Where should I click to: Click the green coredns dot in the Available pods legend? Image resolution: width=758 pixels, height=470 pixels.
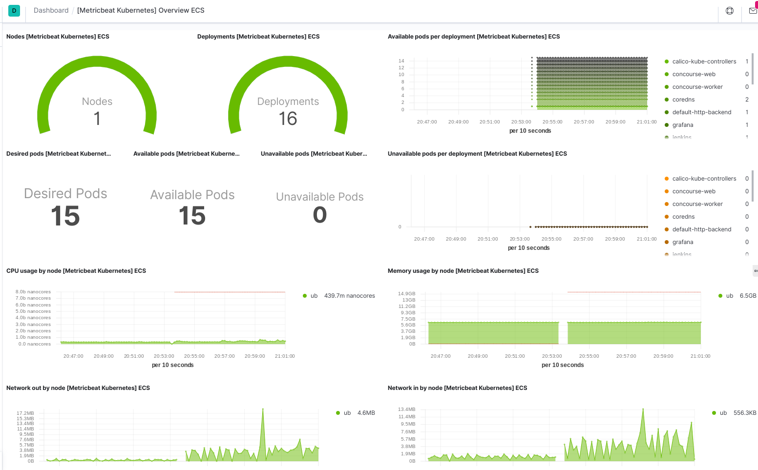667,100
